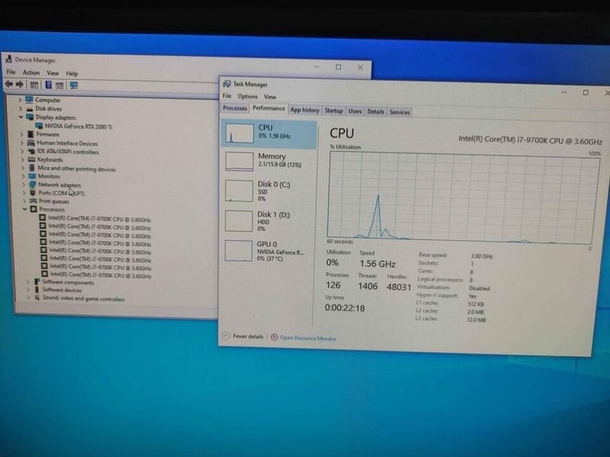Click the Computer category icon
Viewport: 610px width, 457px height.
pyautogui.click(x=29, y=99)
